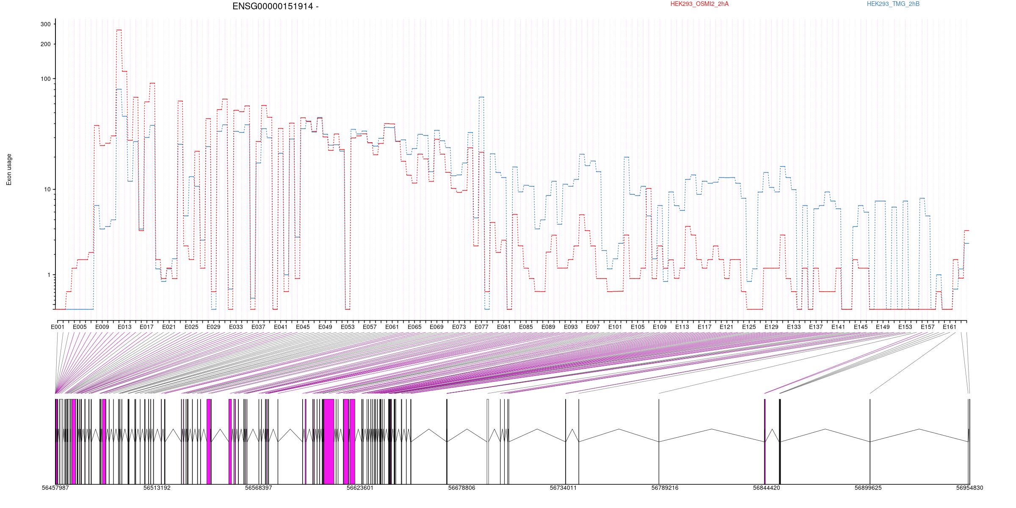Image resolution: width=1016 pixels, height=508 pixels.
Task: Click exon label E001
Action: (58, 327)
